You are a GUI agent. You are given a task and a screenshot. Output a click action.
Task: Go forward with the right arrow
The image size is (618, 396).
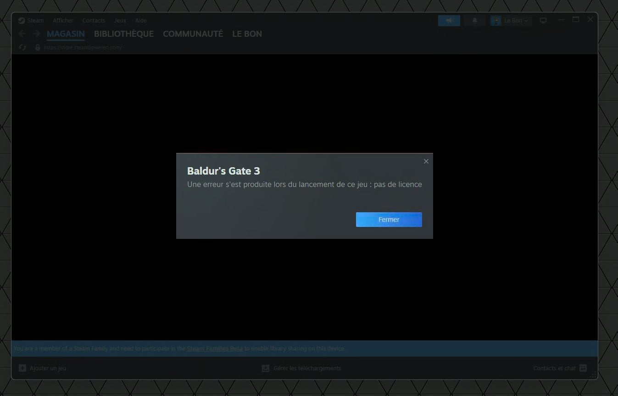(37, 34)
